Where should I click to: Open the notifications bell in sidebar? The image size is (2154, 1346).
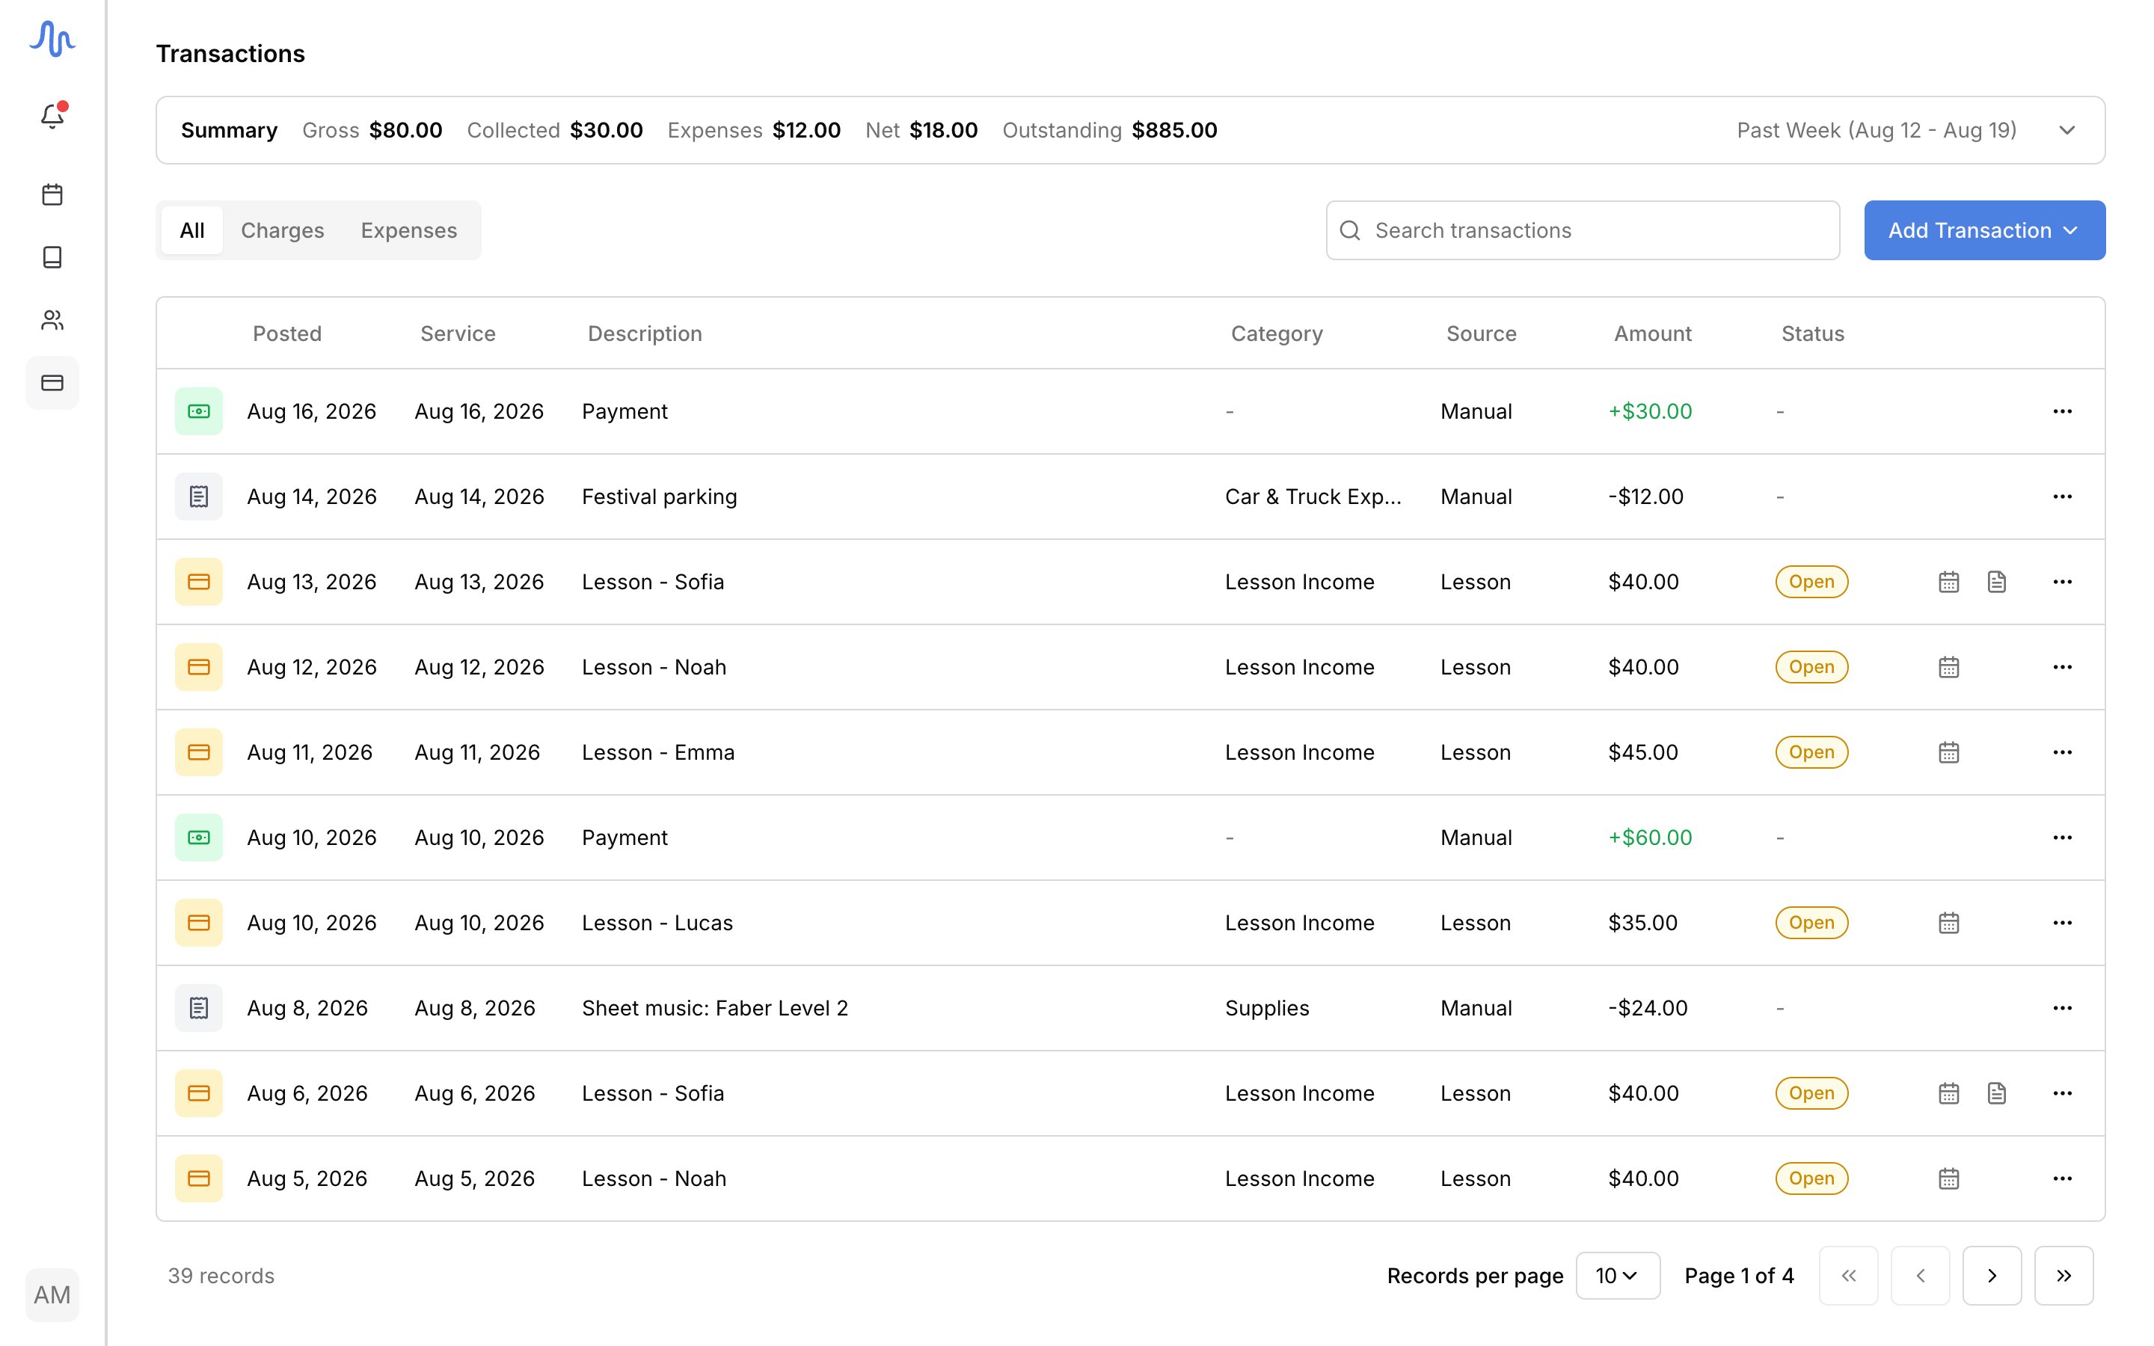[52, 116]
